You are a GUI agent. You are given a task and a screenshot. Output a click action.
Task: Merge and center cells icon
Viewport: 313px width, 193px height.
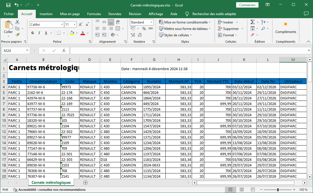[118, 28]
